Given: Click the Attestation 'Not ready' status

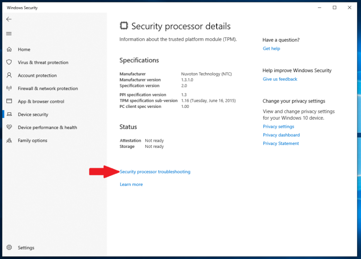Looking at the screenshot, I should pyautogui.click(x=154, y=141).
